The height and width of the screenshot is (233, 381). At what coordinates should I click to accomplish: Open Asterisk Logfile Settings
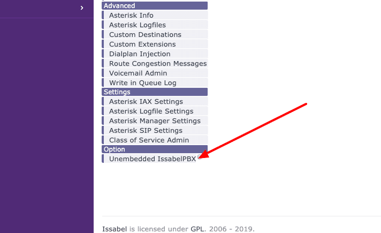151,111
